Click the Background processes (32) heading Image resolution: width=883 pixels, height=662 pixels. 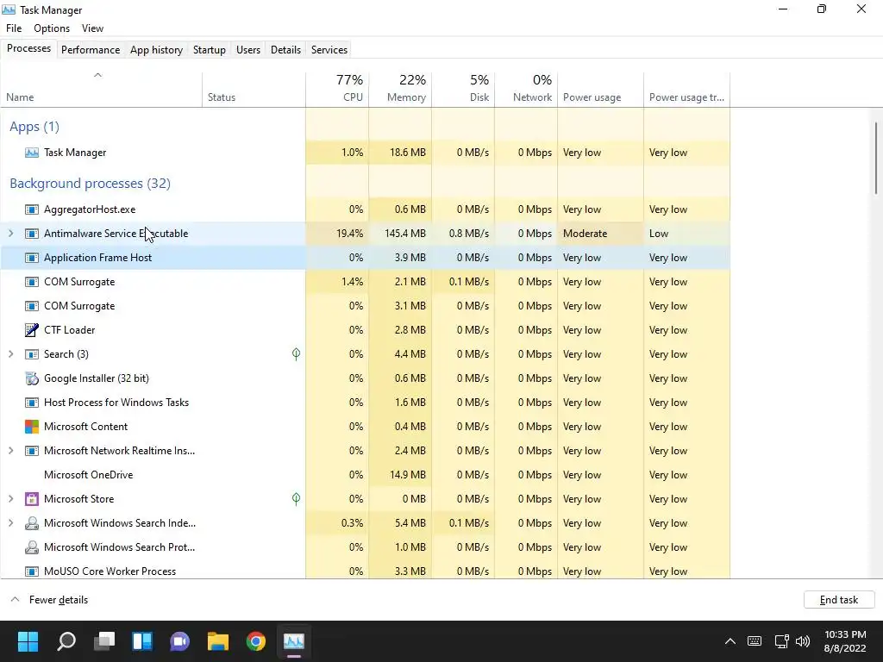[90, 184]
